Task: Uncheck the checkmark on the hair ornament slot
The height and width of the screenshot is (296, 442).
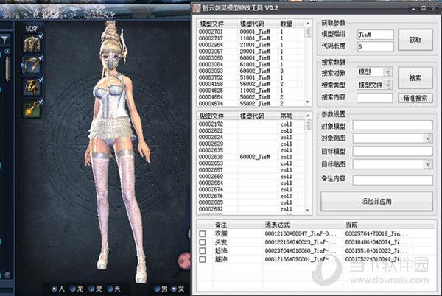Action: (41, 57)
